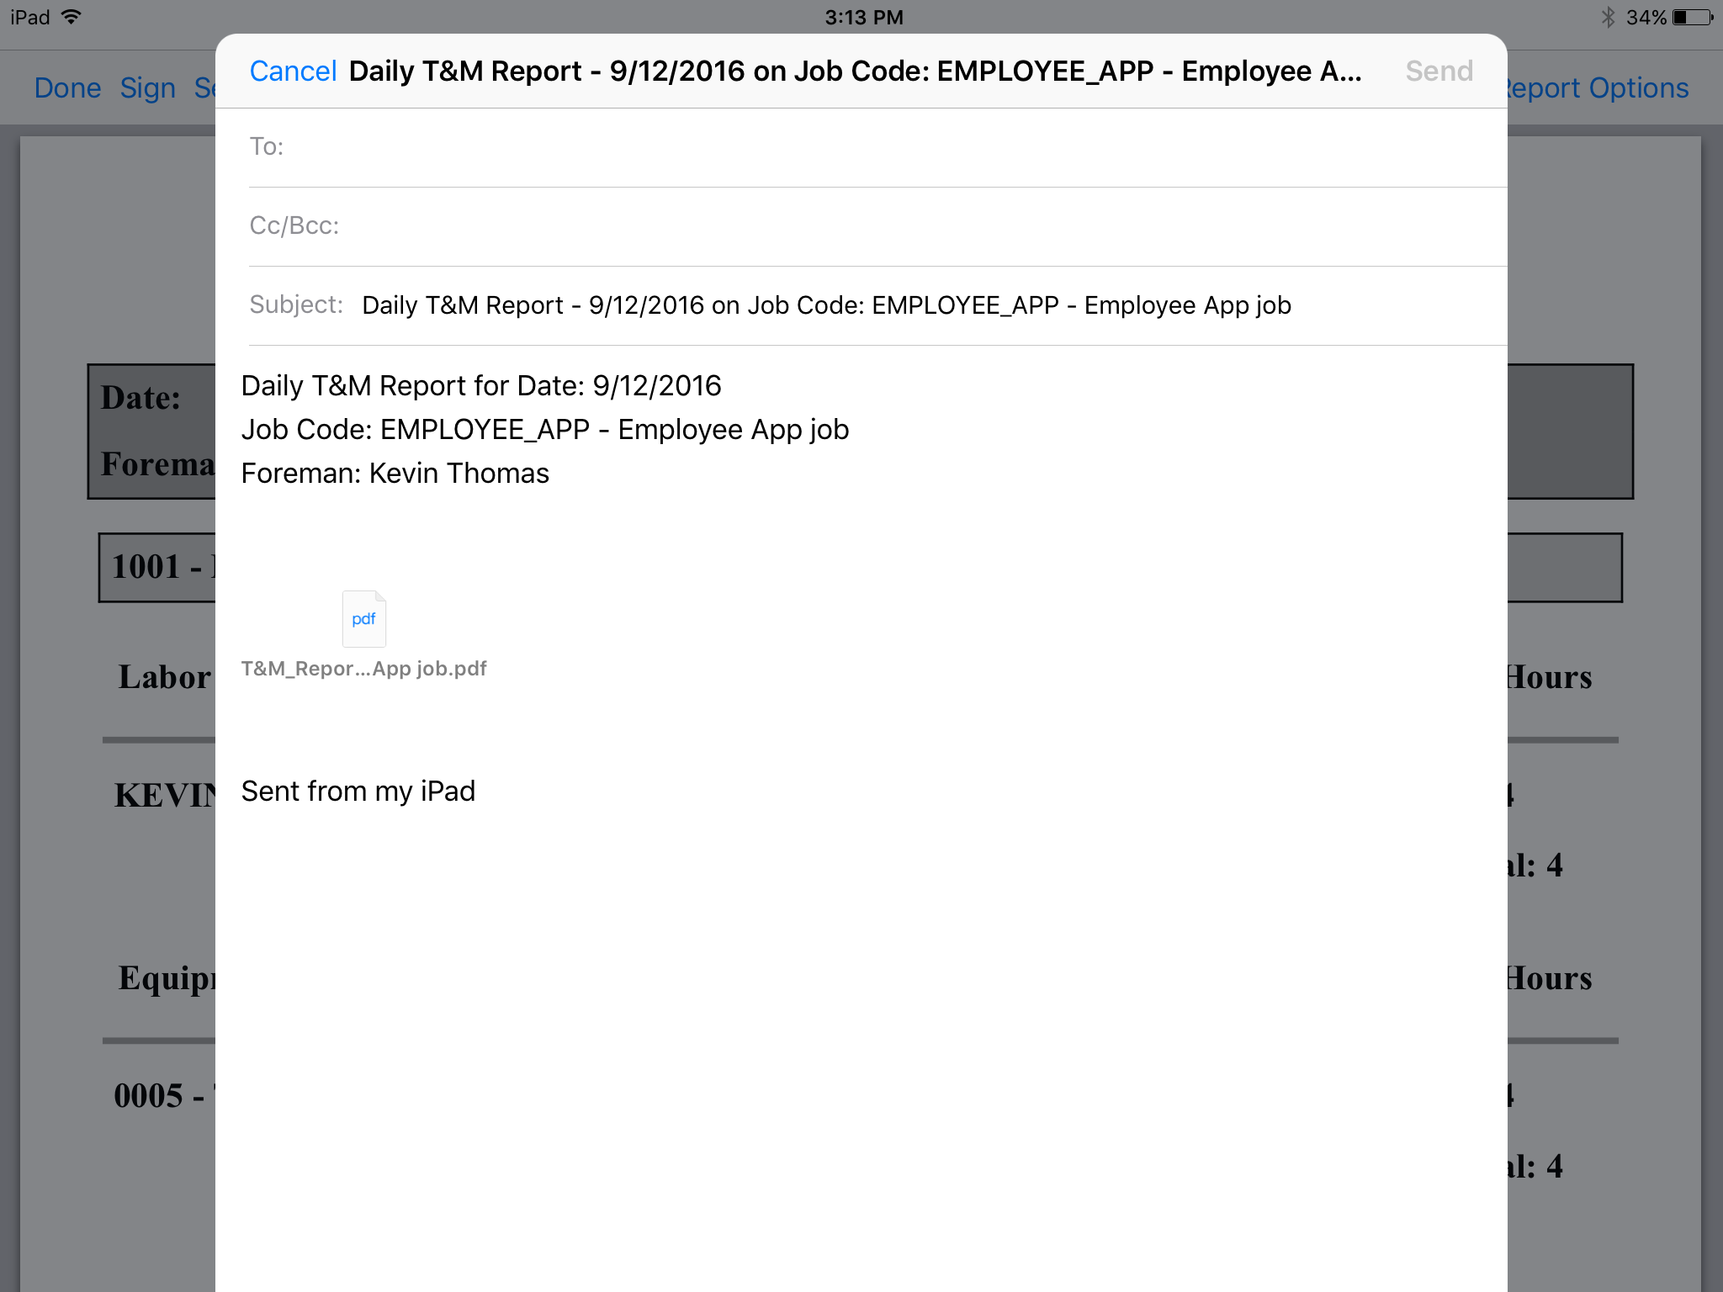
Task: Tap the Daily T&M Report compose title
Action: pyautogui.click(x=856, y=71)
